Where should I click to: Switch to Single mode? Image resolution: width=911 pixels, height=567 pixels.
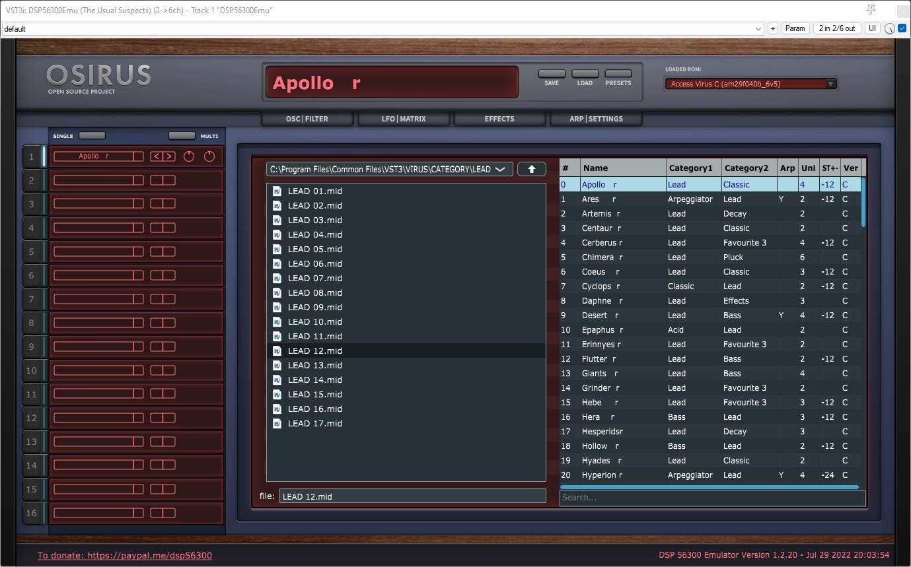92,136
